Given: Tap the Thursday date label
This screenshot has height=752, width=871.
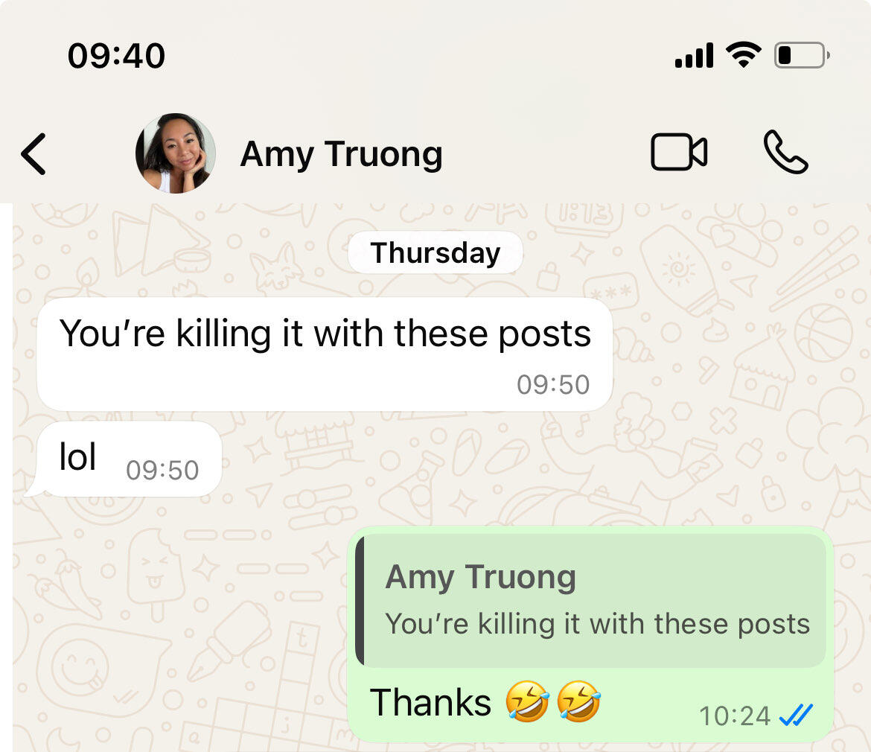Looking at the screenshot, I should [x=435, y=252].
